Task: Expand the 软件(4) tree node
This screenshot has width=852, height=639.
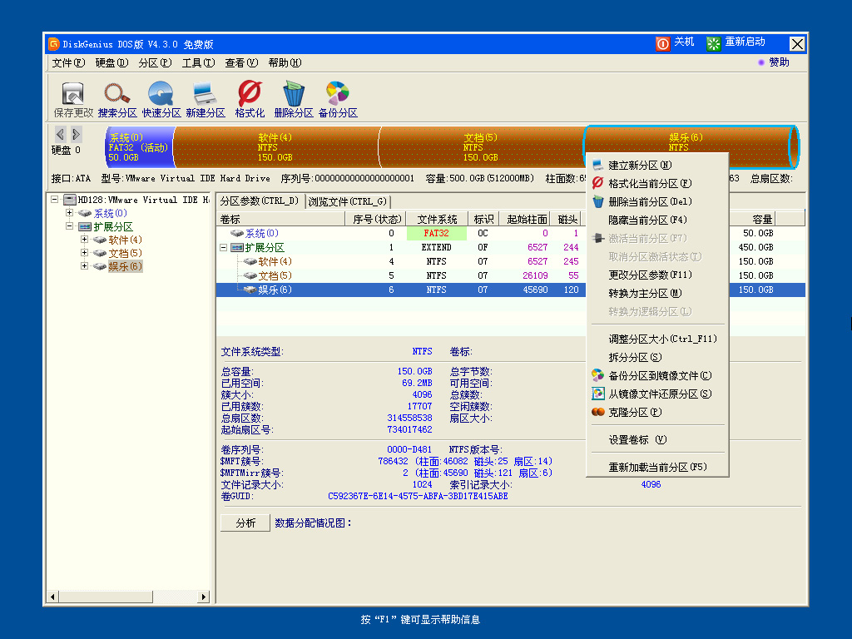Action: pos(84,240)
